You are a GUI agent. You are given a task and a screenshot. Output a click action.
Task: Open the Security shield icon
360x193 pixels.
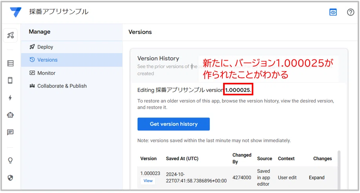(x=10, y=178)
